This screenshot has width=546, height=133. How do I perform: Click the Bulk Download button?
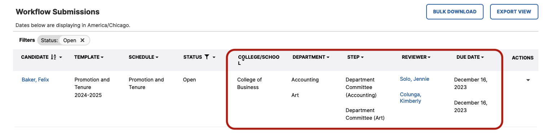click(x=455, y=12)
